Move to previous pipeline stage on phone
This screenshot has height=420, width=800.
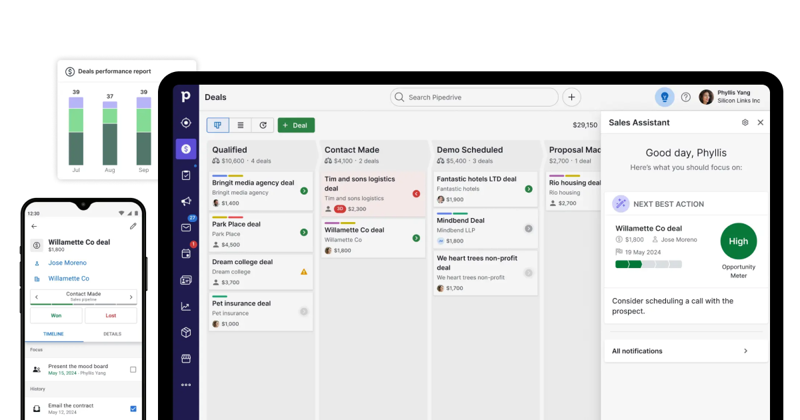(37, 297)
